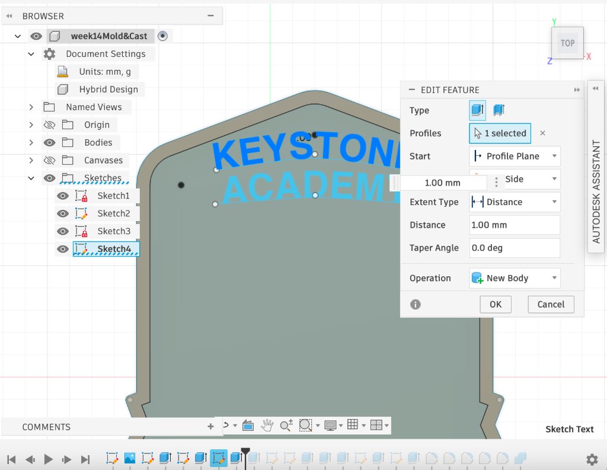Click the first sketch feature in timeline

point(112,458)
